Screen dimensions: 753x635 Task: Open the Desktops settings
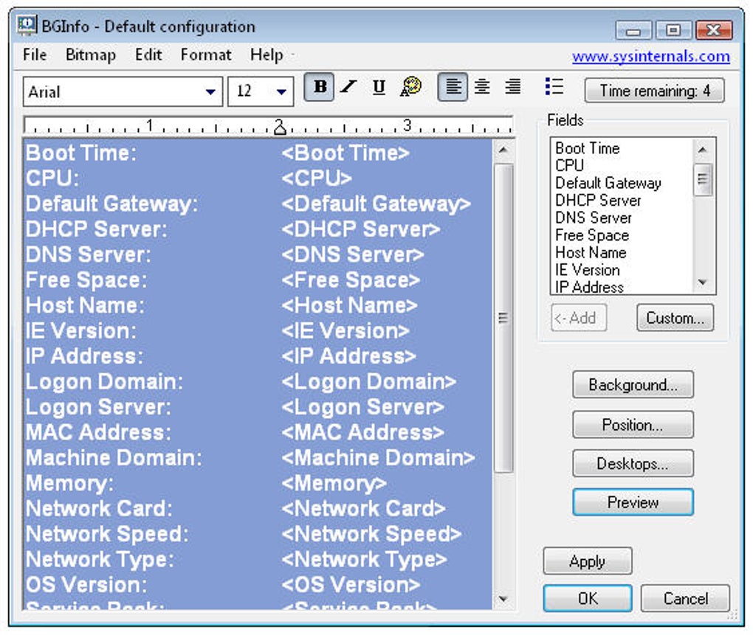(x=633, y=463)
